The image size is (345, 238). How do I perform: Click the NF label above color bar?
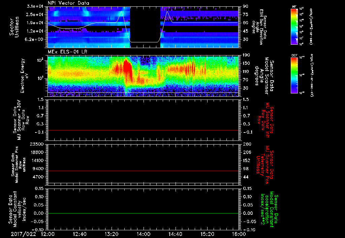tap(294, 7)
